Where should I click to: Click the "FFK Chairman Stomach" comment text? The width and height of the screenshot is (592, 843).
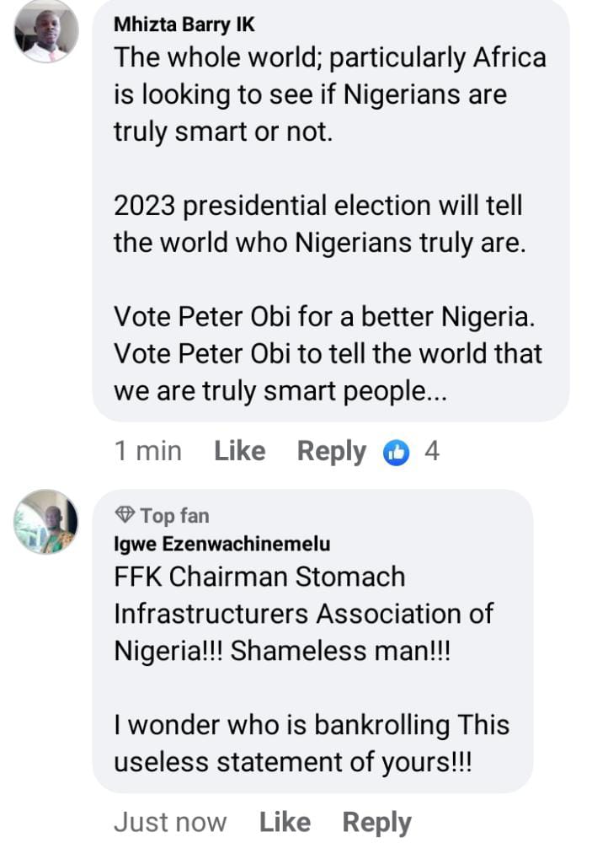(259, 577)
